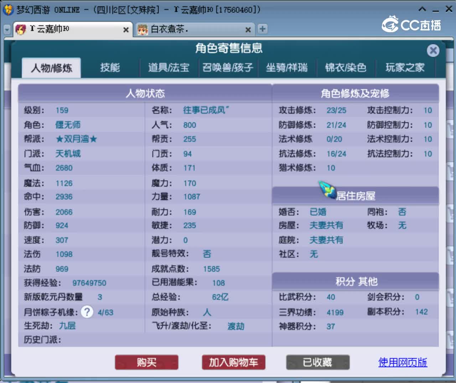Close the 角色寄售信息 dialog with X
Viewport: 456px width, 383px height.
433,51
